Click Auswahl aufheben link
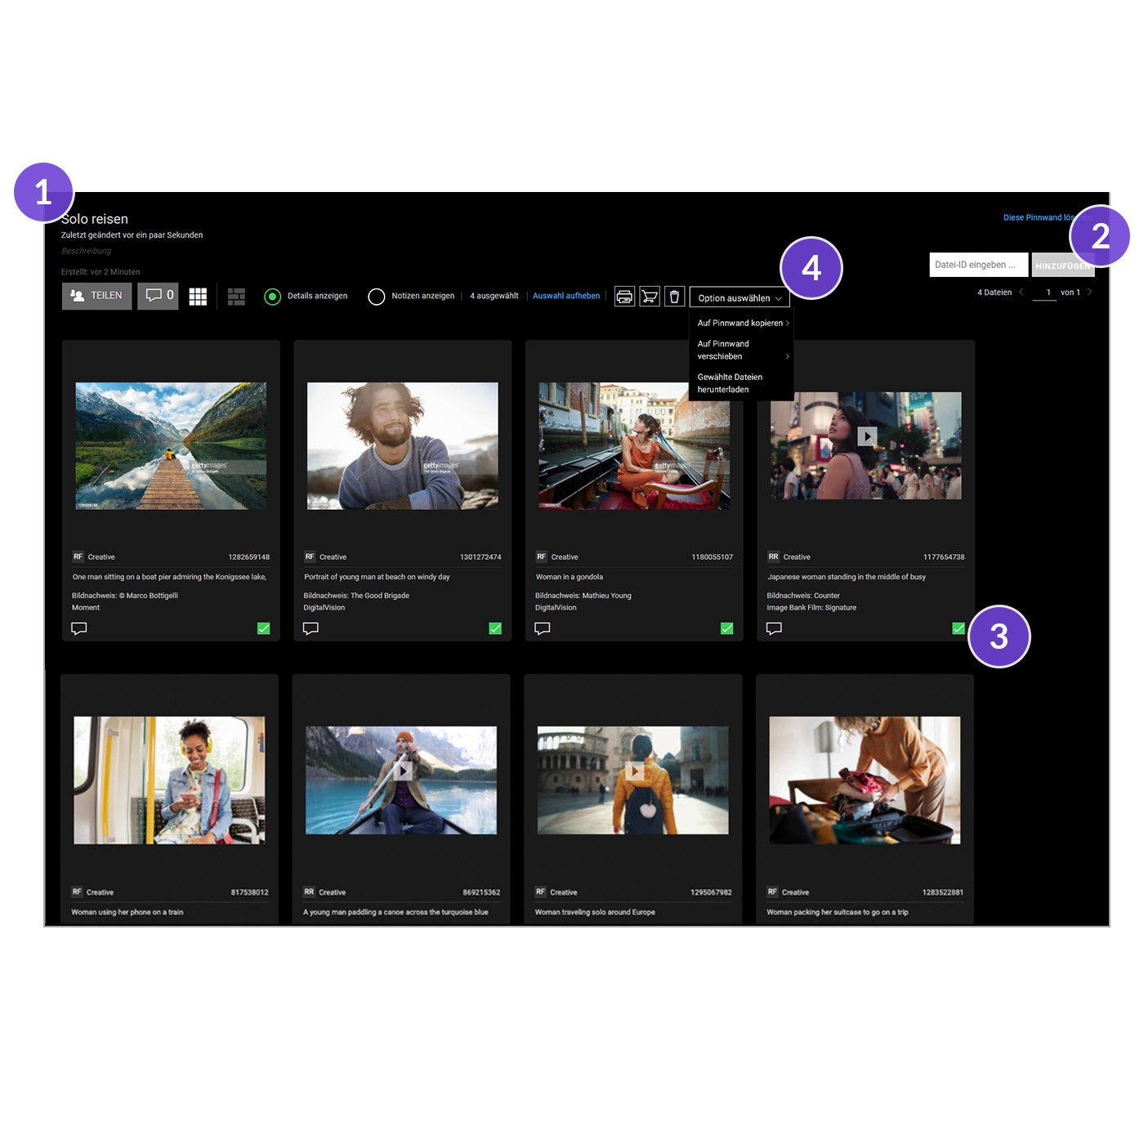The width and height of the screenshot is (1144, 1144). pyautogui.click(x=566, y=296)
